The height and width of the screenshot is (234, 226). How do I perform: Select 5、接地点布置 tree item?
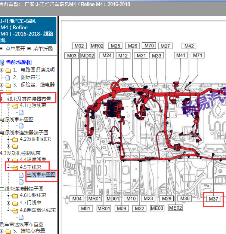click(29, 231)
